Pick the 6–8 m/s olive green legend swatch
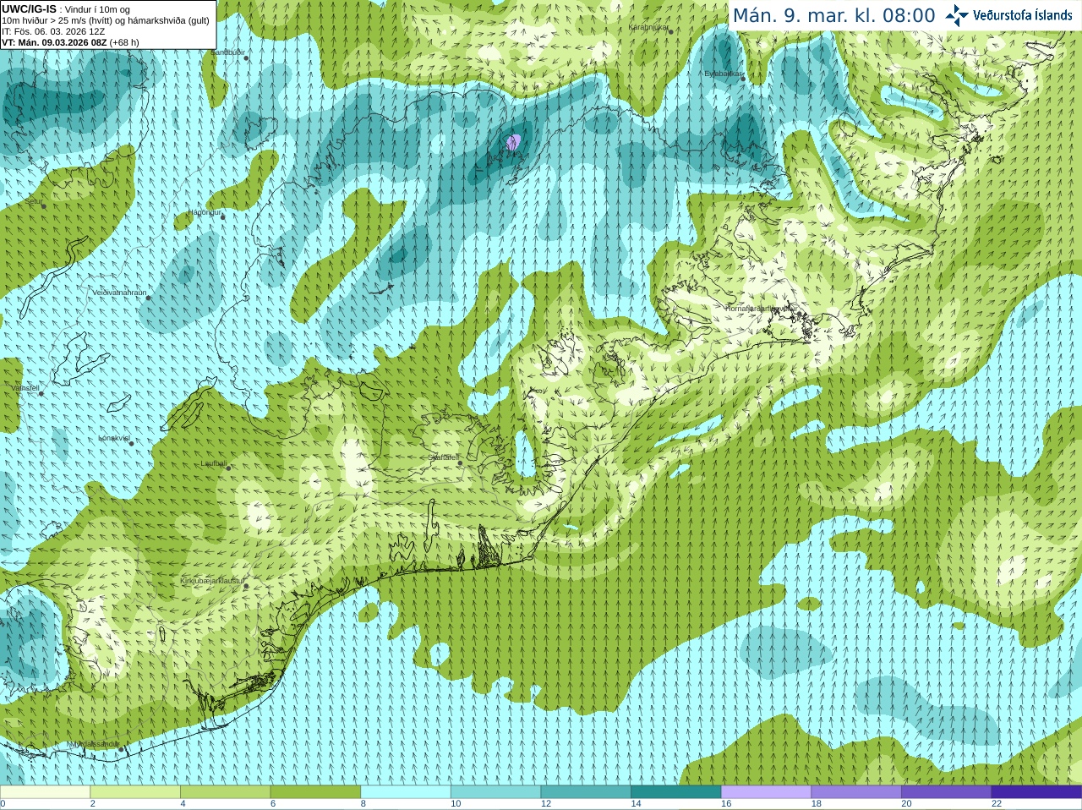Viewport: 1082px width, 810px height. point(315,792)
